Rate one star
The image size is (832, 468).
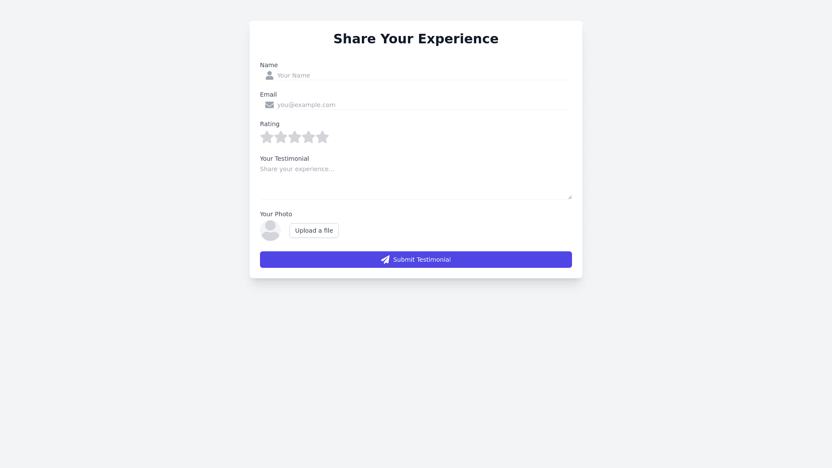point(267,137)
